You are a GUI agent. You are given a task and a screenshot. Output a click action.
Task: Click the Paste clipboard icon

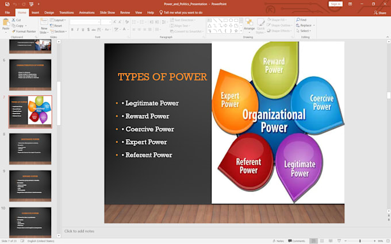[x=6, y=23]
